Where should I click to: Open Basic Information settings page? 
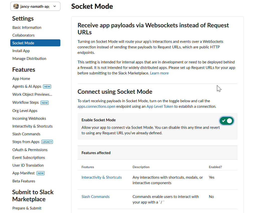(x=27, y=28)
